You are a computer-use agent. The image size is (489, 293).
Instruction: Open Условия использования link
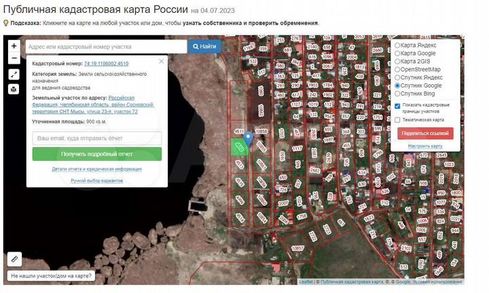pyautogui.click(x=437, y=281)
